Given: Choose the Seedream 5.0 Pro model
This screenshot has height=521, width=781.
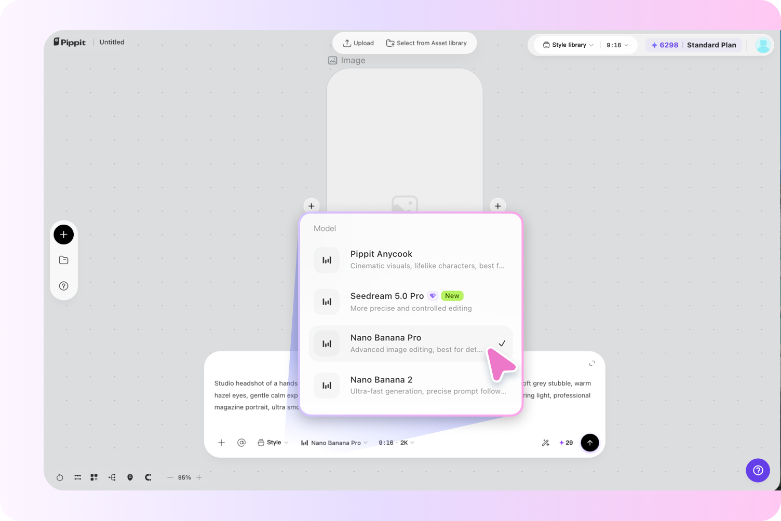Looking at the screenshot, I should (411, 301).
